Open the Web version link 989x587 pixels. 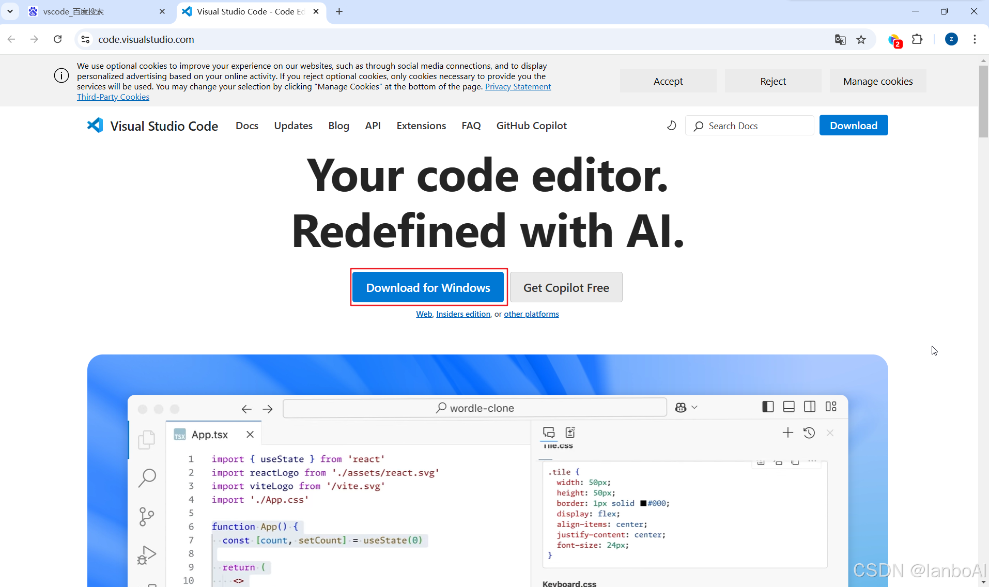tap(424, 314)
